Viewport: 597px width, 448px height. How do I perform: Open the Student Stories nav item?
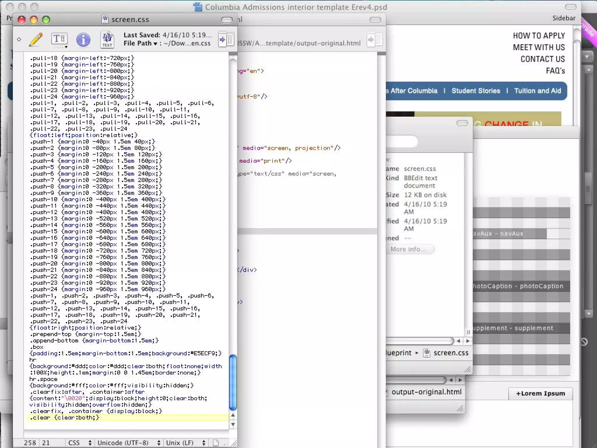click(476, 91)
